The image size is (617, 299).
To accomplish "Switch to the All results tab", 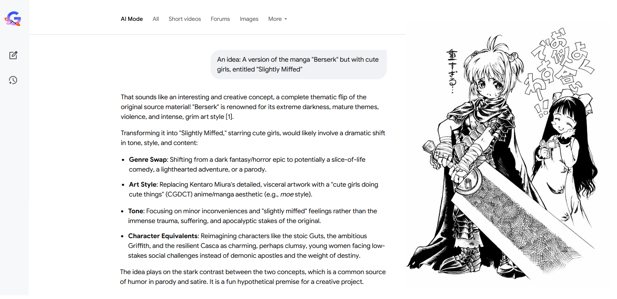I will [155, 19].
